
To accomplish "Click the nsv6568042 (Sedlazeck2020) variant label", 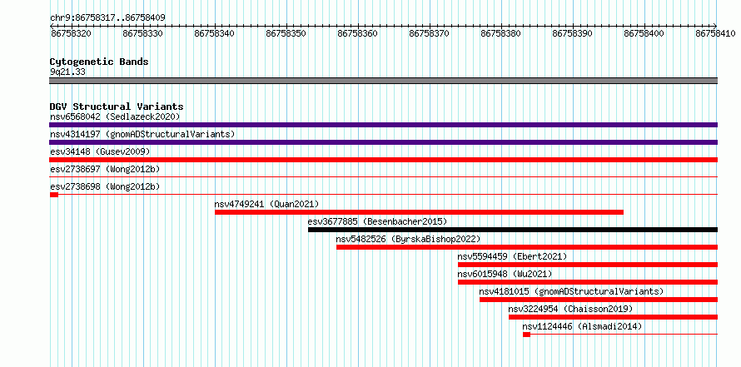I will pos(115,117).
